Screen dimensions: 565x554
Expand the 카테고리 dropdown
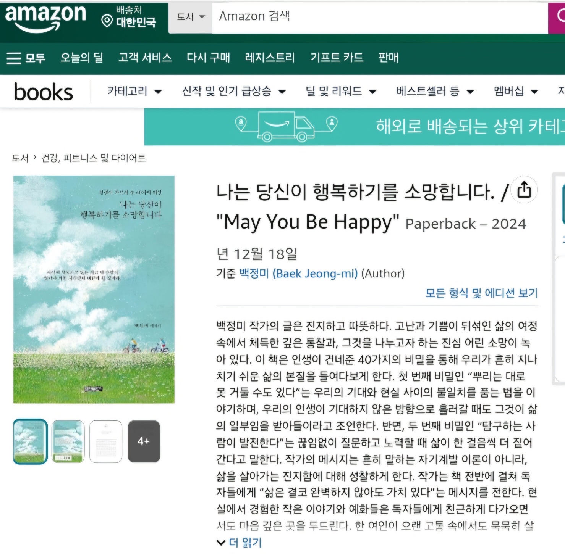[134, 91]
